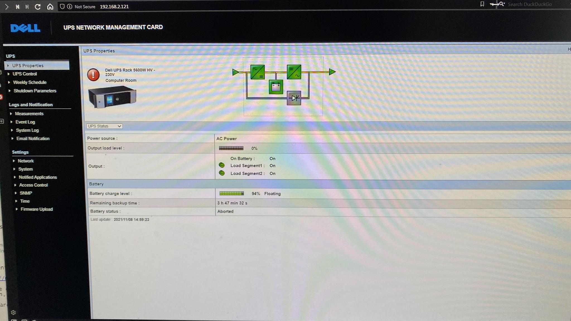Click the AC input arrow icon

click(x=236, y=72)
